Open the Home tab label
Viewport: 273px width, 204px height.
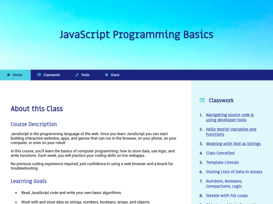click(x=17, y=75)
